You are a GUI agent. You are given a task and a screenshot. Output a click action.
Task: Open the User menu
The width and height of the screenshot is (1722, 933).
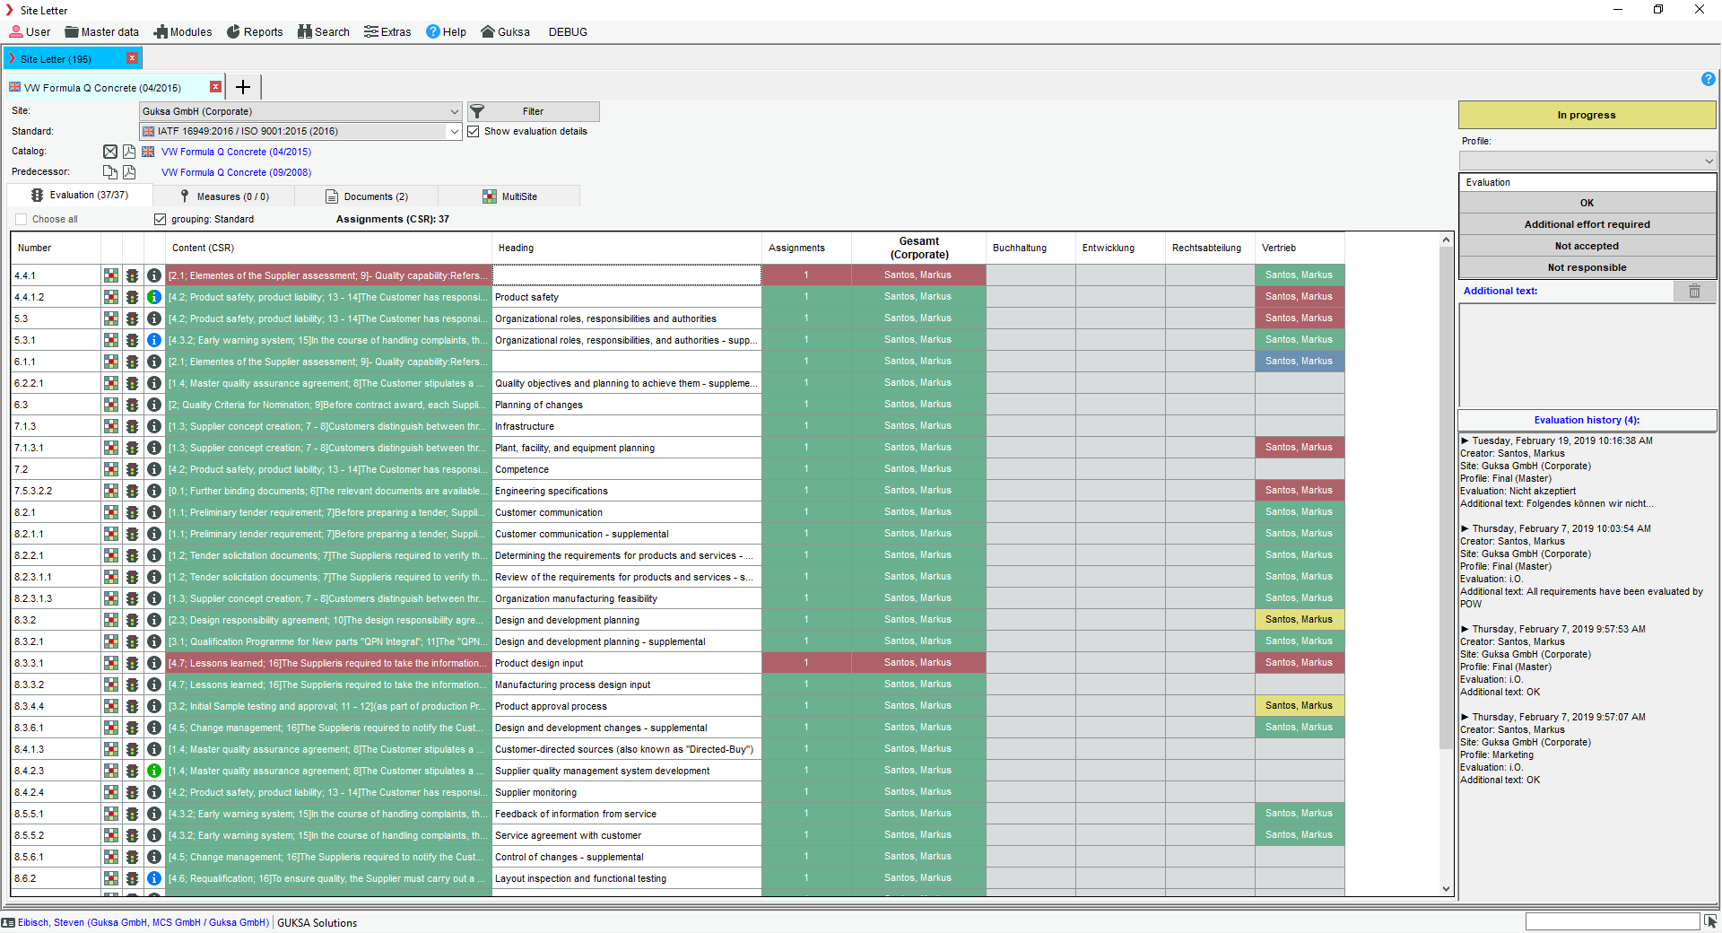[x=30, y=31]
